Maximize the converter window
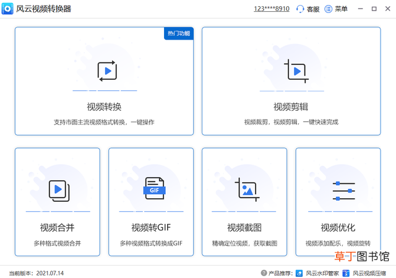 coord(374,9)
